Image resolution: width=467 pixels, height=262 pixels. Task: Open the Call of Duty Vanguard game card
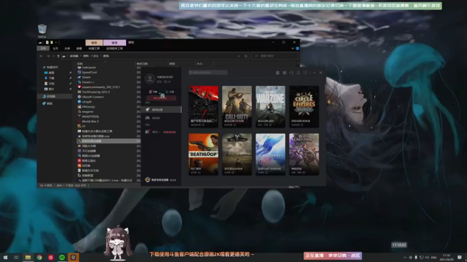click(237, 107)
